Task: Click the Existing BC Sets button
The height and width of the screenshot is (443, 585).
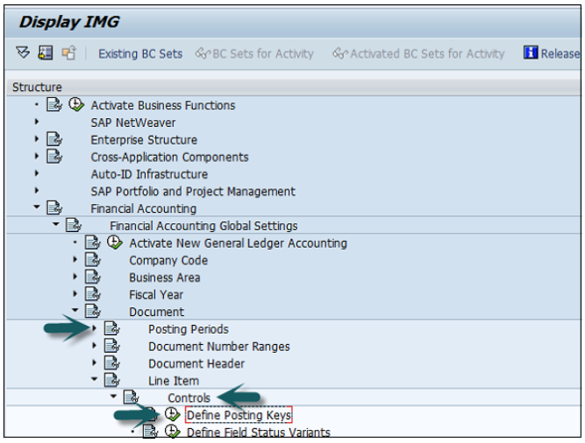Action: click(x=140, y=53)
